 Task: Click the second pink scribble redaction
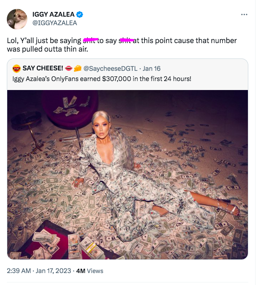126,40
